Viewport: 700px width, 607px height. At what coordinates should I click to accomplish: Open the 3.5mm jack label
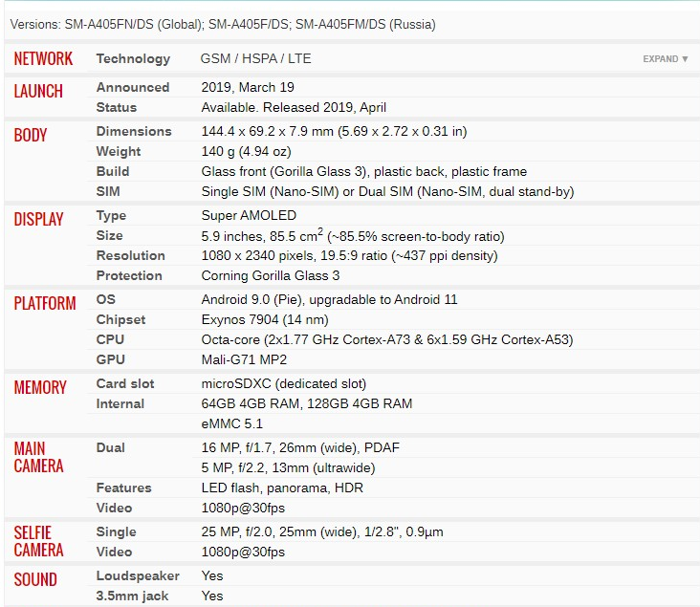tap(132, 596)
